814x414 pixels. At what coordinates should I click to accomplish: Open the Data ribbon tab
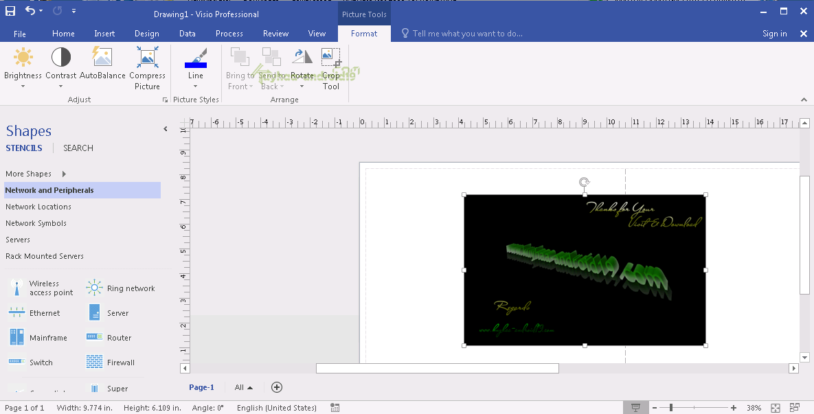point(188,34)
